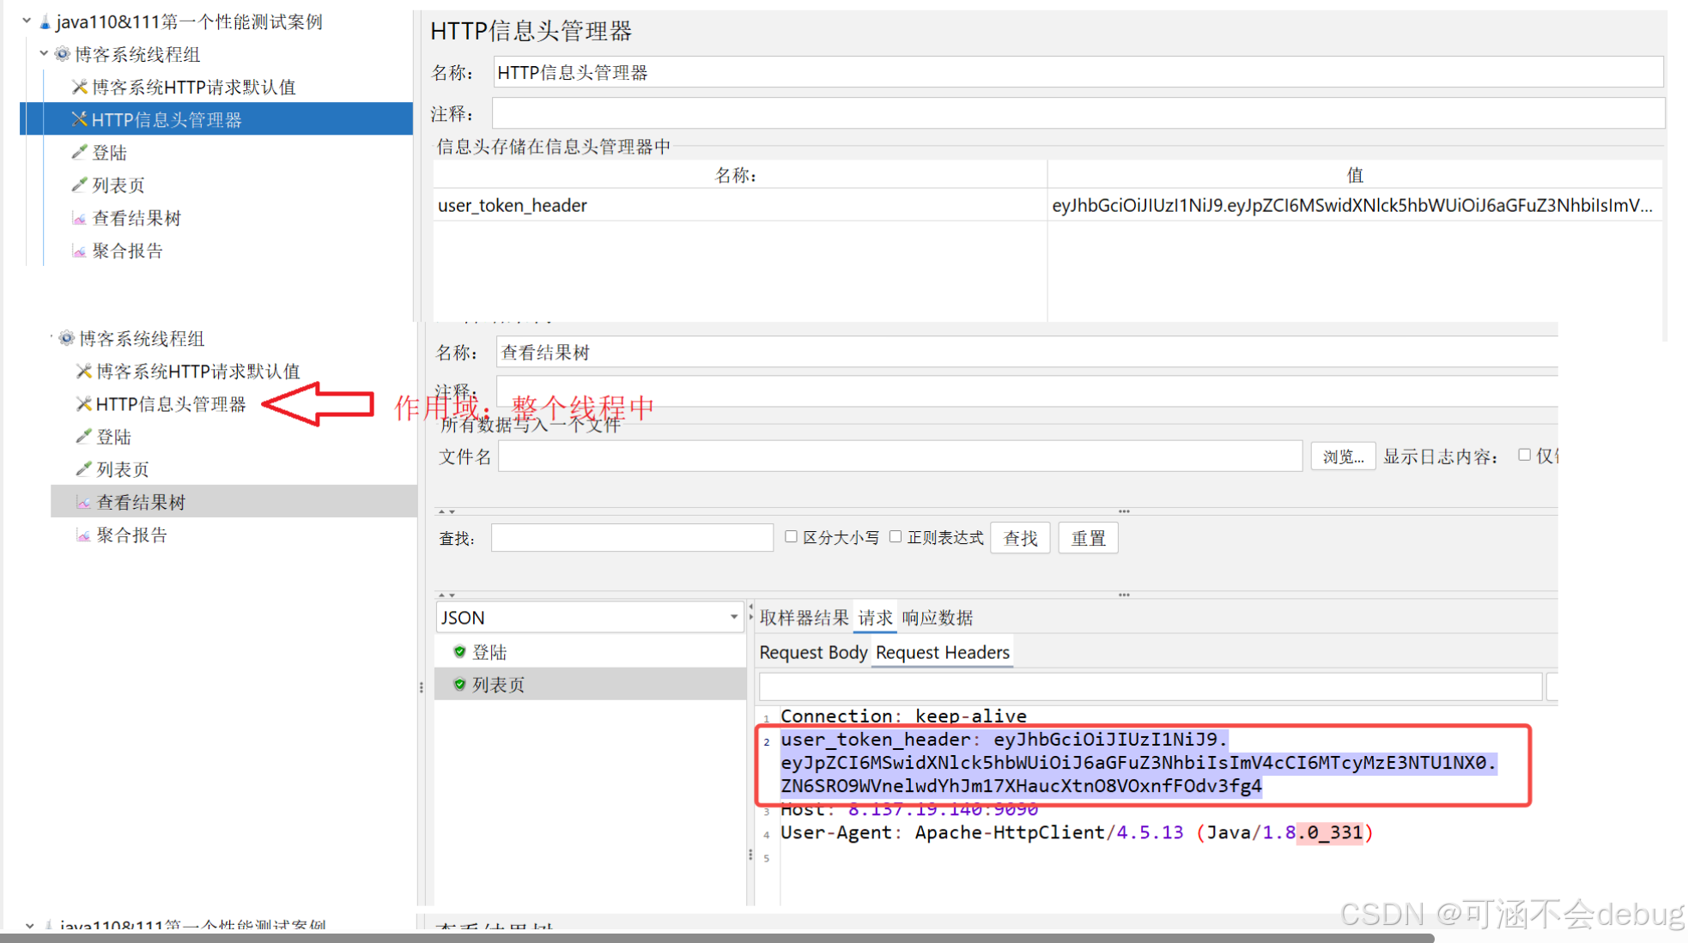Click the green success shield beside 列表页 result
This screenshot has height=943, width=1688.
[x=459, y=685]
